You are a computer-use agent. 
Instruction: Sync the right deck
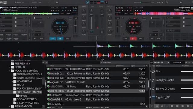pos(141,39)
